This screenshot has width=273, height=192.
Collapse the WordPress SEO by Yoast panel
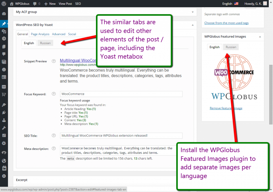click(x=192, y=25)
